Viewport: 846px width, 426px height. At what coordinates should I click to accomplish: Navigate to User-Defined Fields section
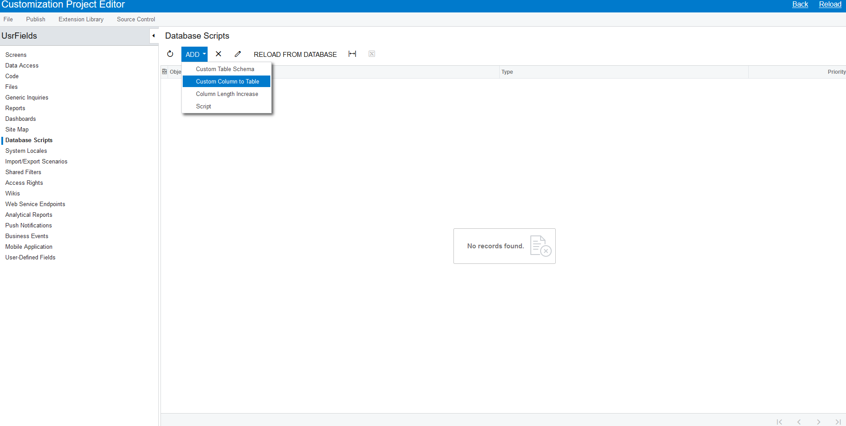tap(30, 257)
